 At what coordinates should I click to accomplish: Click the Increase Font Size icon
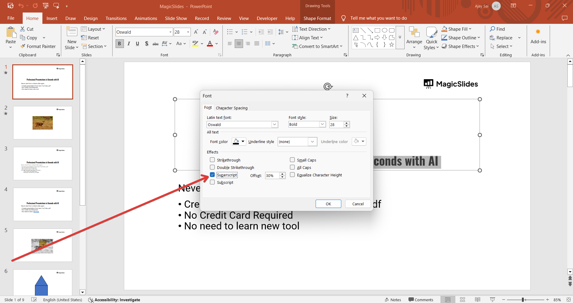[196, 32]
